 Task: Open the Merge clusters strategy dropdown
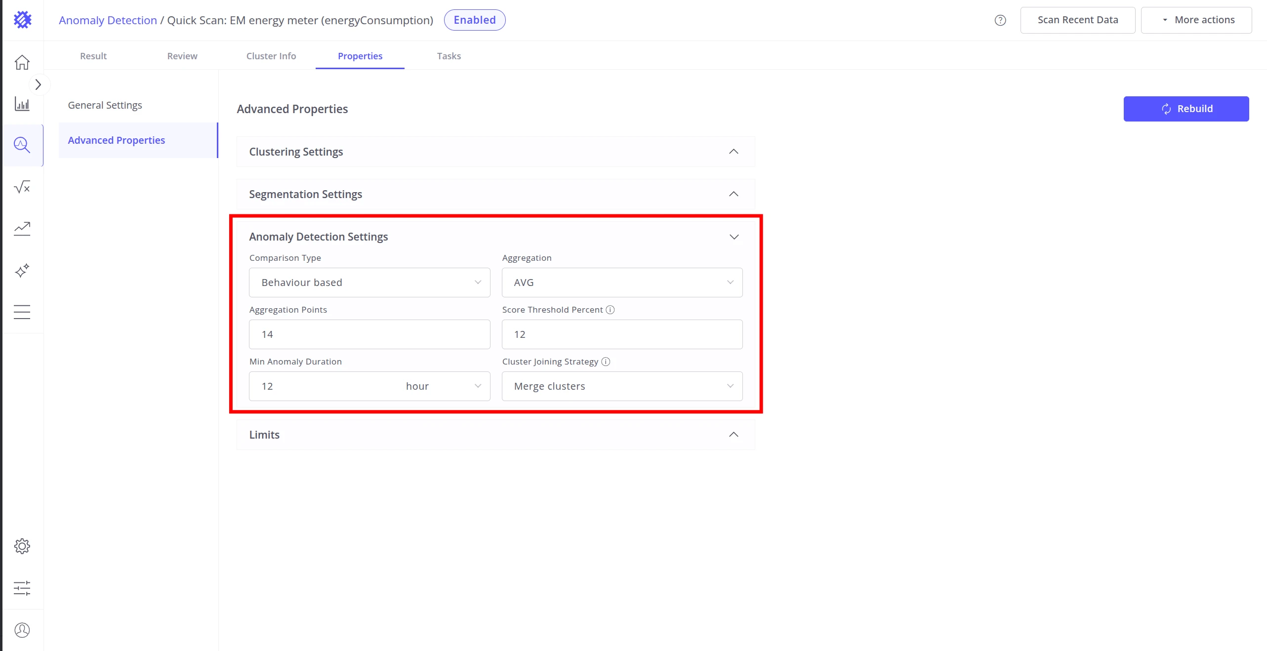tap(622, 386)
